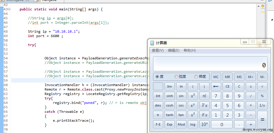274x133 pixels.
Task: Click the dms key
Action: (x=158, y=105)
